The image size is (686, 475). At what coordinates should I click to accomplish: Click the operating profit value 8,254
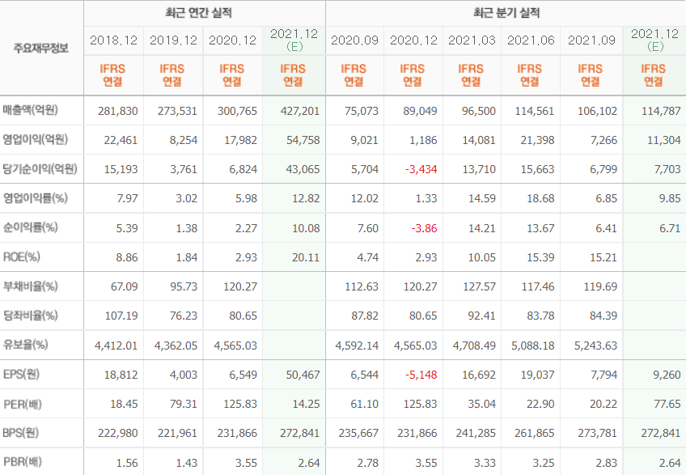tap(184, 141)
